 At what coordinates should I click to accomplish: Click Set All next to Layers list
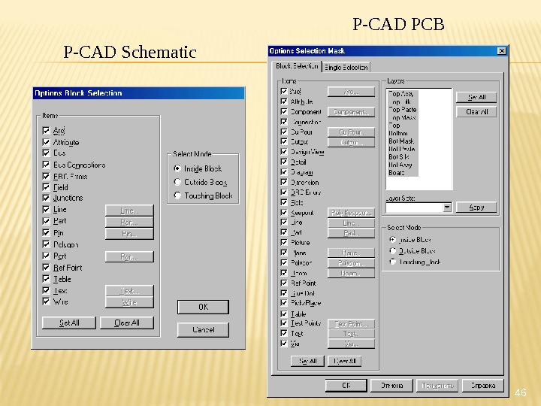click(x=476, y=97)
